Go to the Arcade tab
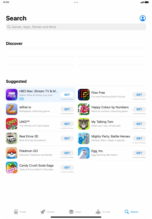The image size is (152, 219). (x=103, y=212)
